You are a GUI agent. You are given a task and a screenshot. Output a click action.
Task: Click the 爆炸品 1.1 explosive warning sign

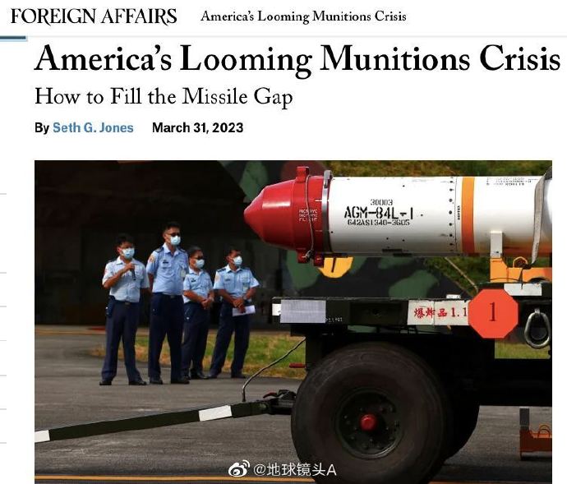click(437, 313)
